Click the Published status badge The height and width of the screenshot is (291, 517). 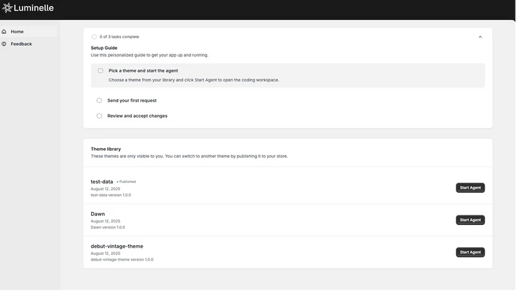click(126, 182)
